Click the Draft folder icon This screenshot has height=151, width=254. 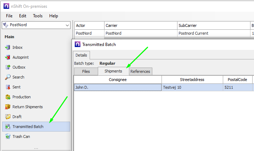tap(8, 117)
